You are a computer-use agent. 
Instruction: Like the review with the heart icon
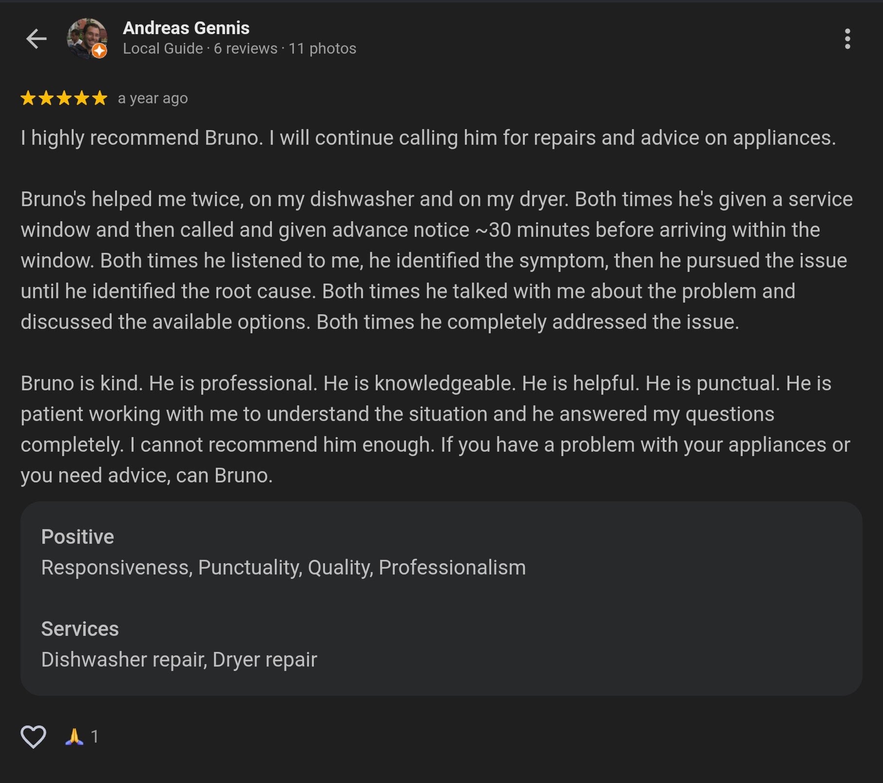(33, 736)
